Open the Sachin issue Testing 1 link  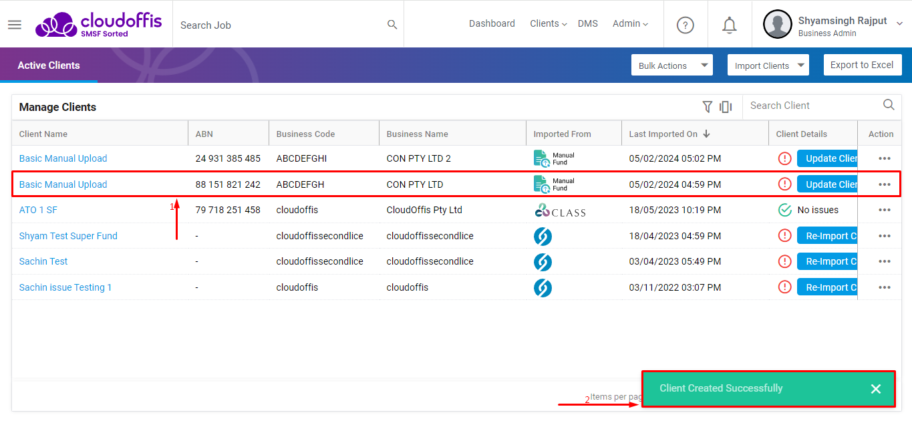pos(65,287)
